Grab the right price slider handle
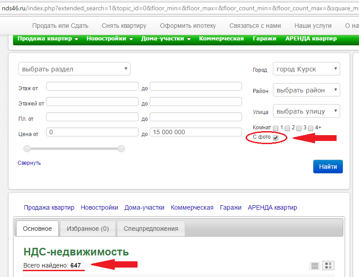The width and height of the screenshot is (359, 277). tap(121, 149)
